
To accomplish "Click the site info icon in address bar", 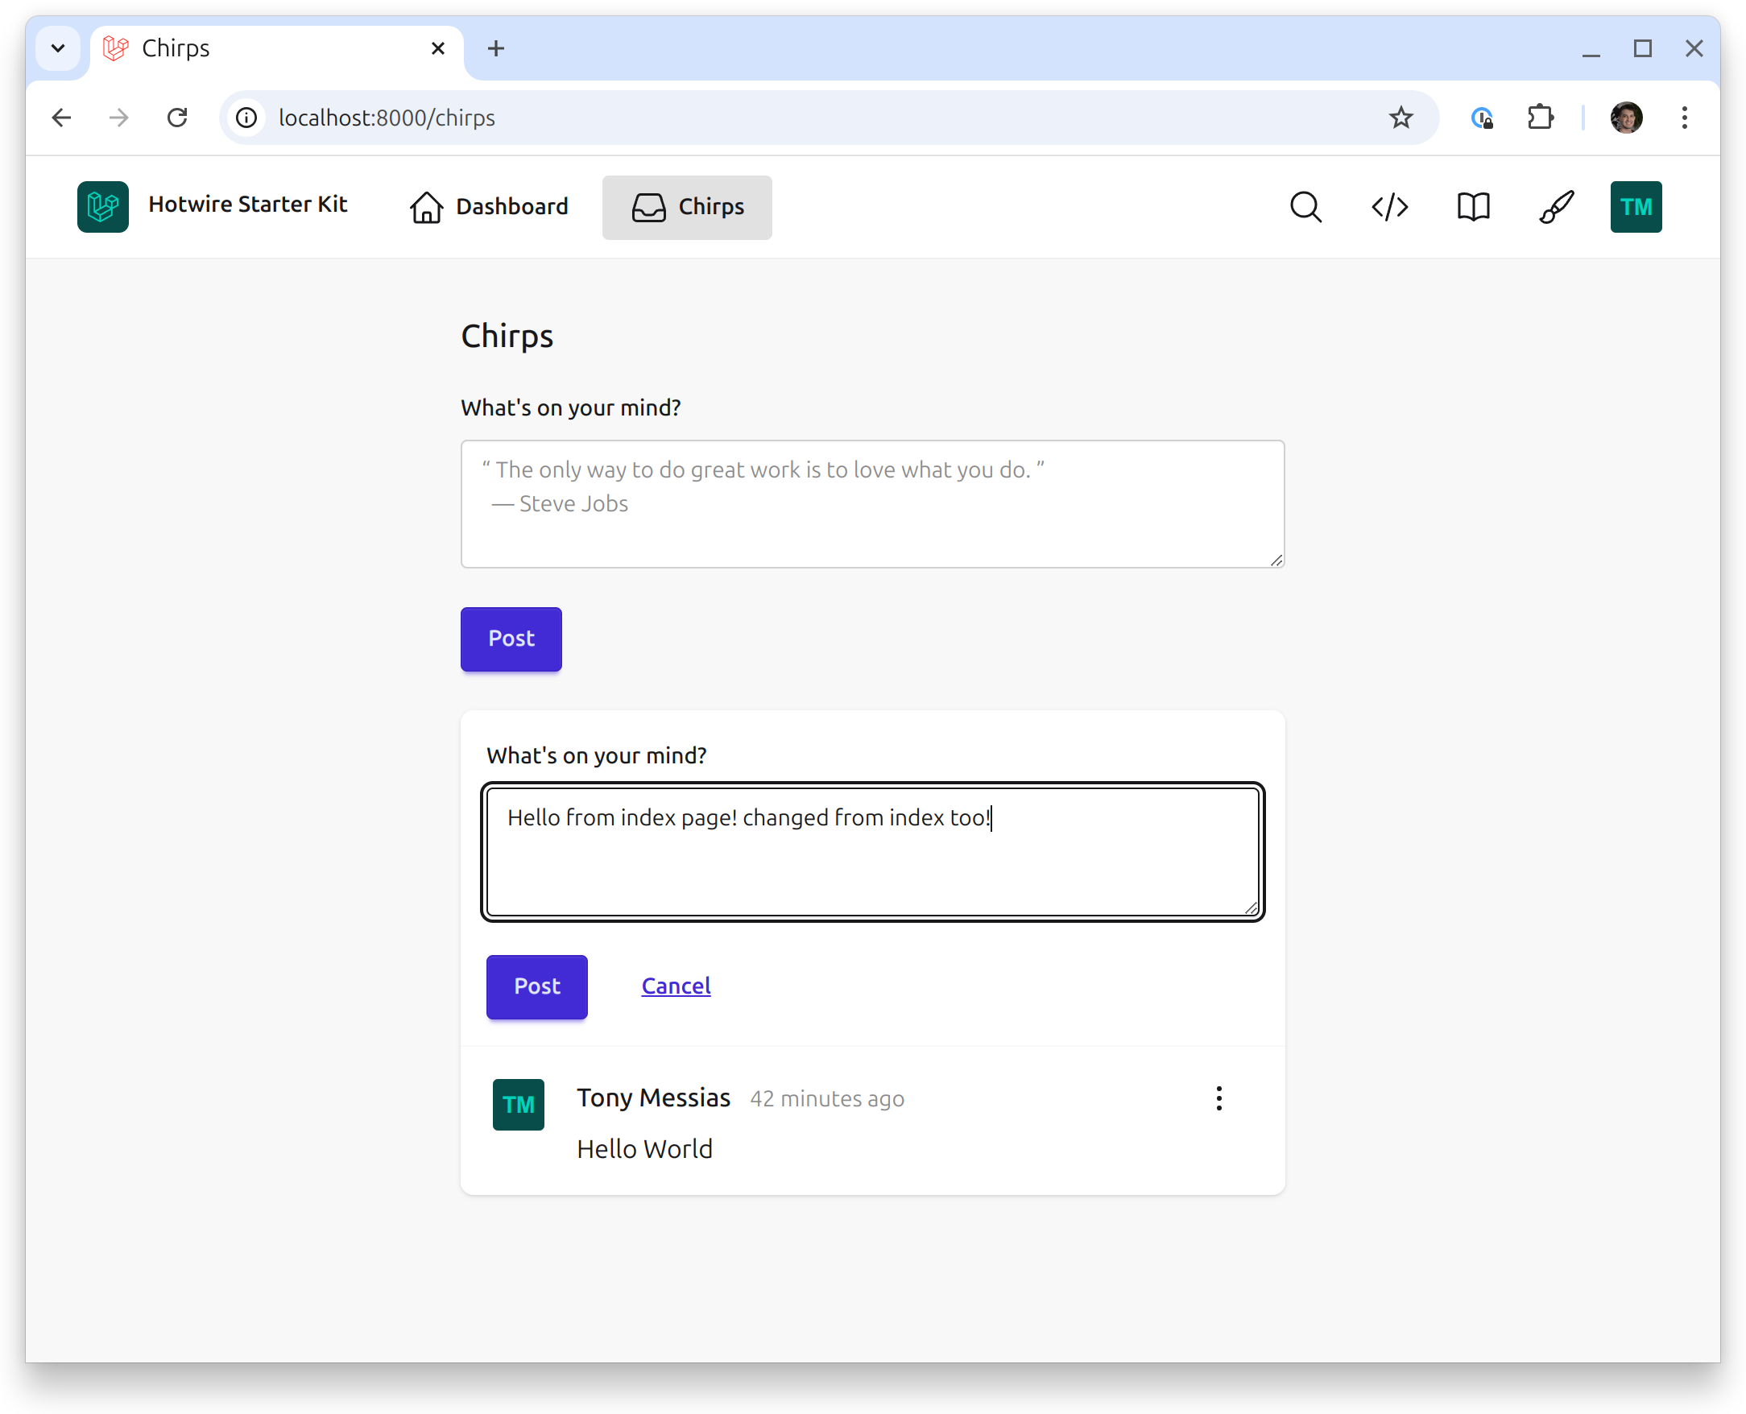I will (x=246, y=118).
